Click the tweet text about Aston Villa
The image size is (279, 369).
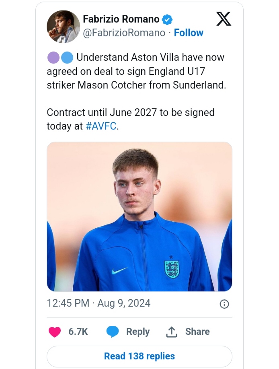(x=137, y=72)
